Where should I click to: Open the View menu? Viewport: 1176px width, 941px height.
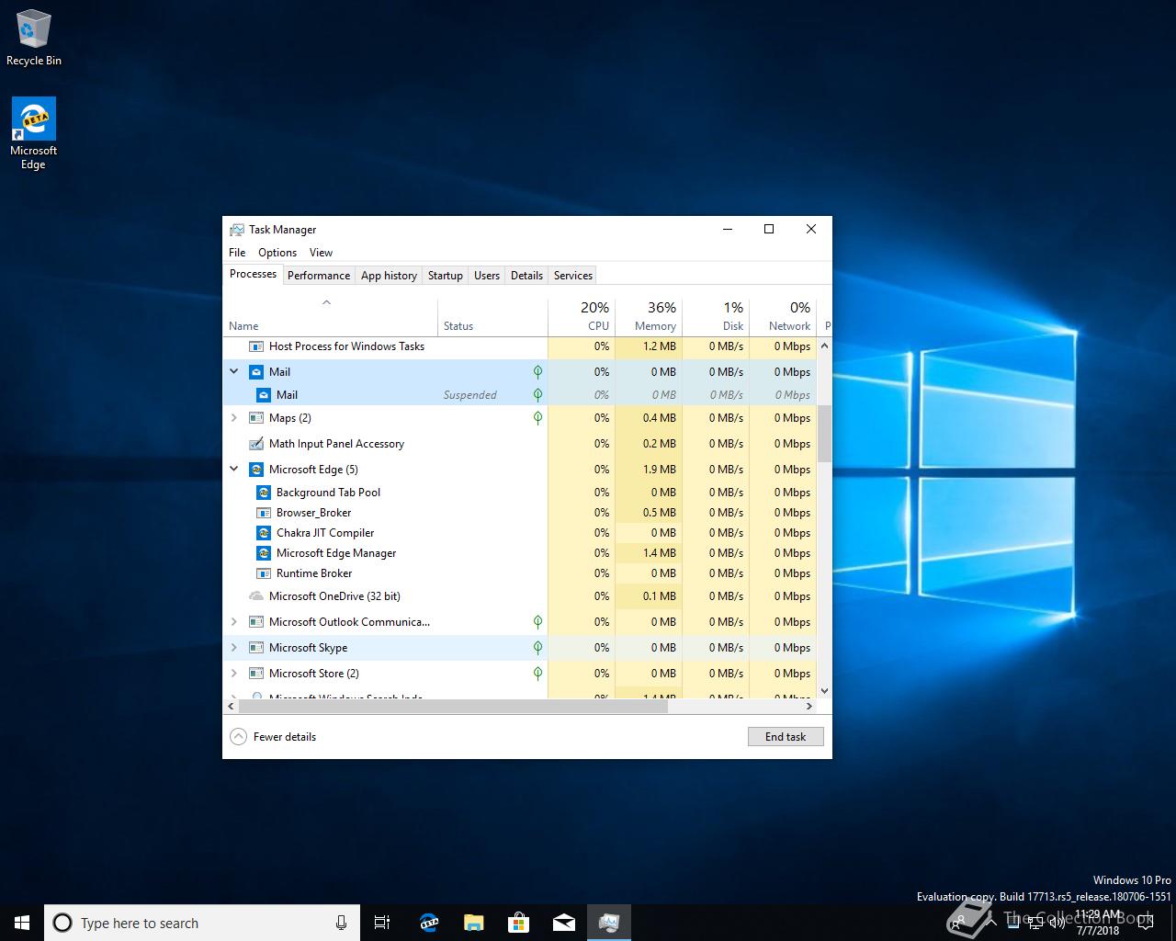(x=321, y=253)
